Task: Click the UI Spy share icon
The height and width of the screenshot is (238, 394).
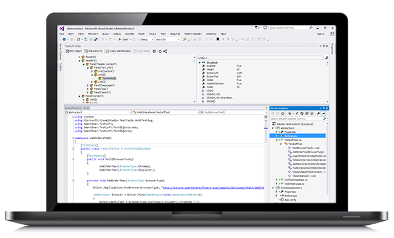Action: 165,51
